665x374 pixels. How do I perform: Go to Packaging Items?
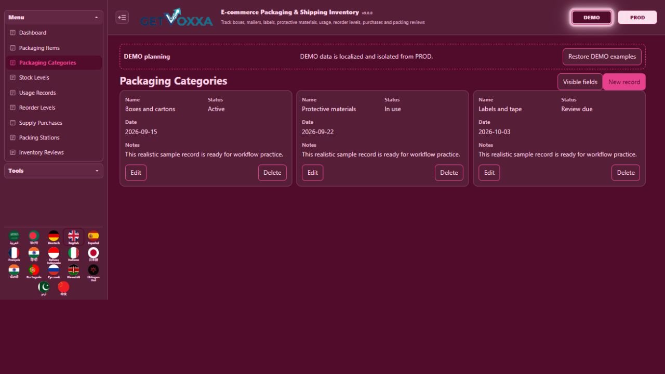(54, 48)
